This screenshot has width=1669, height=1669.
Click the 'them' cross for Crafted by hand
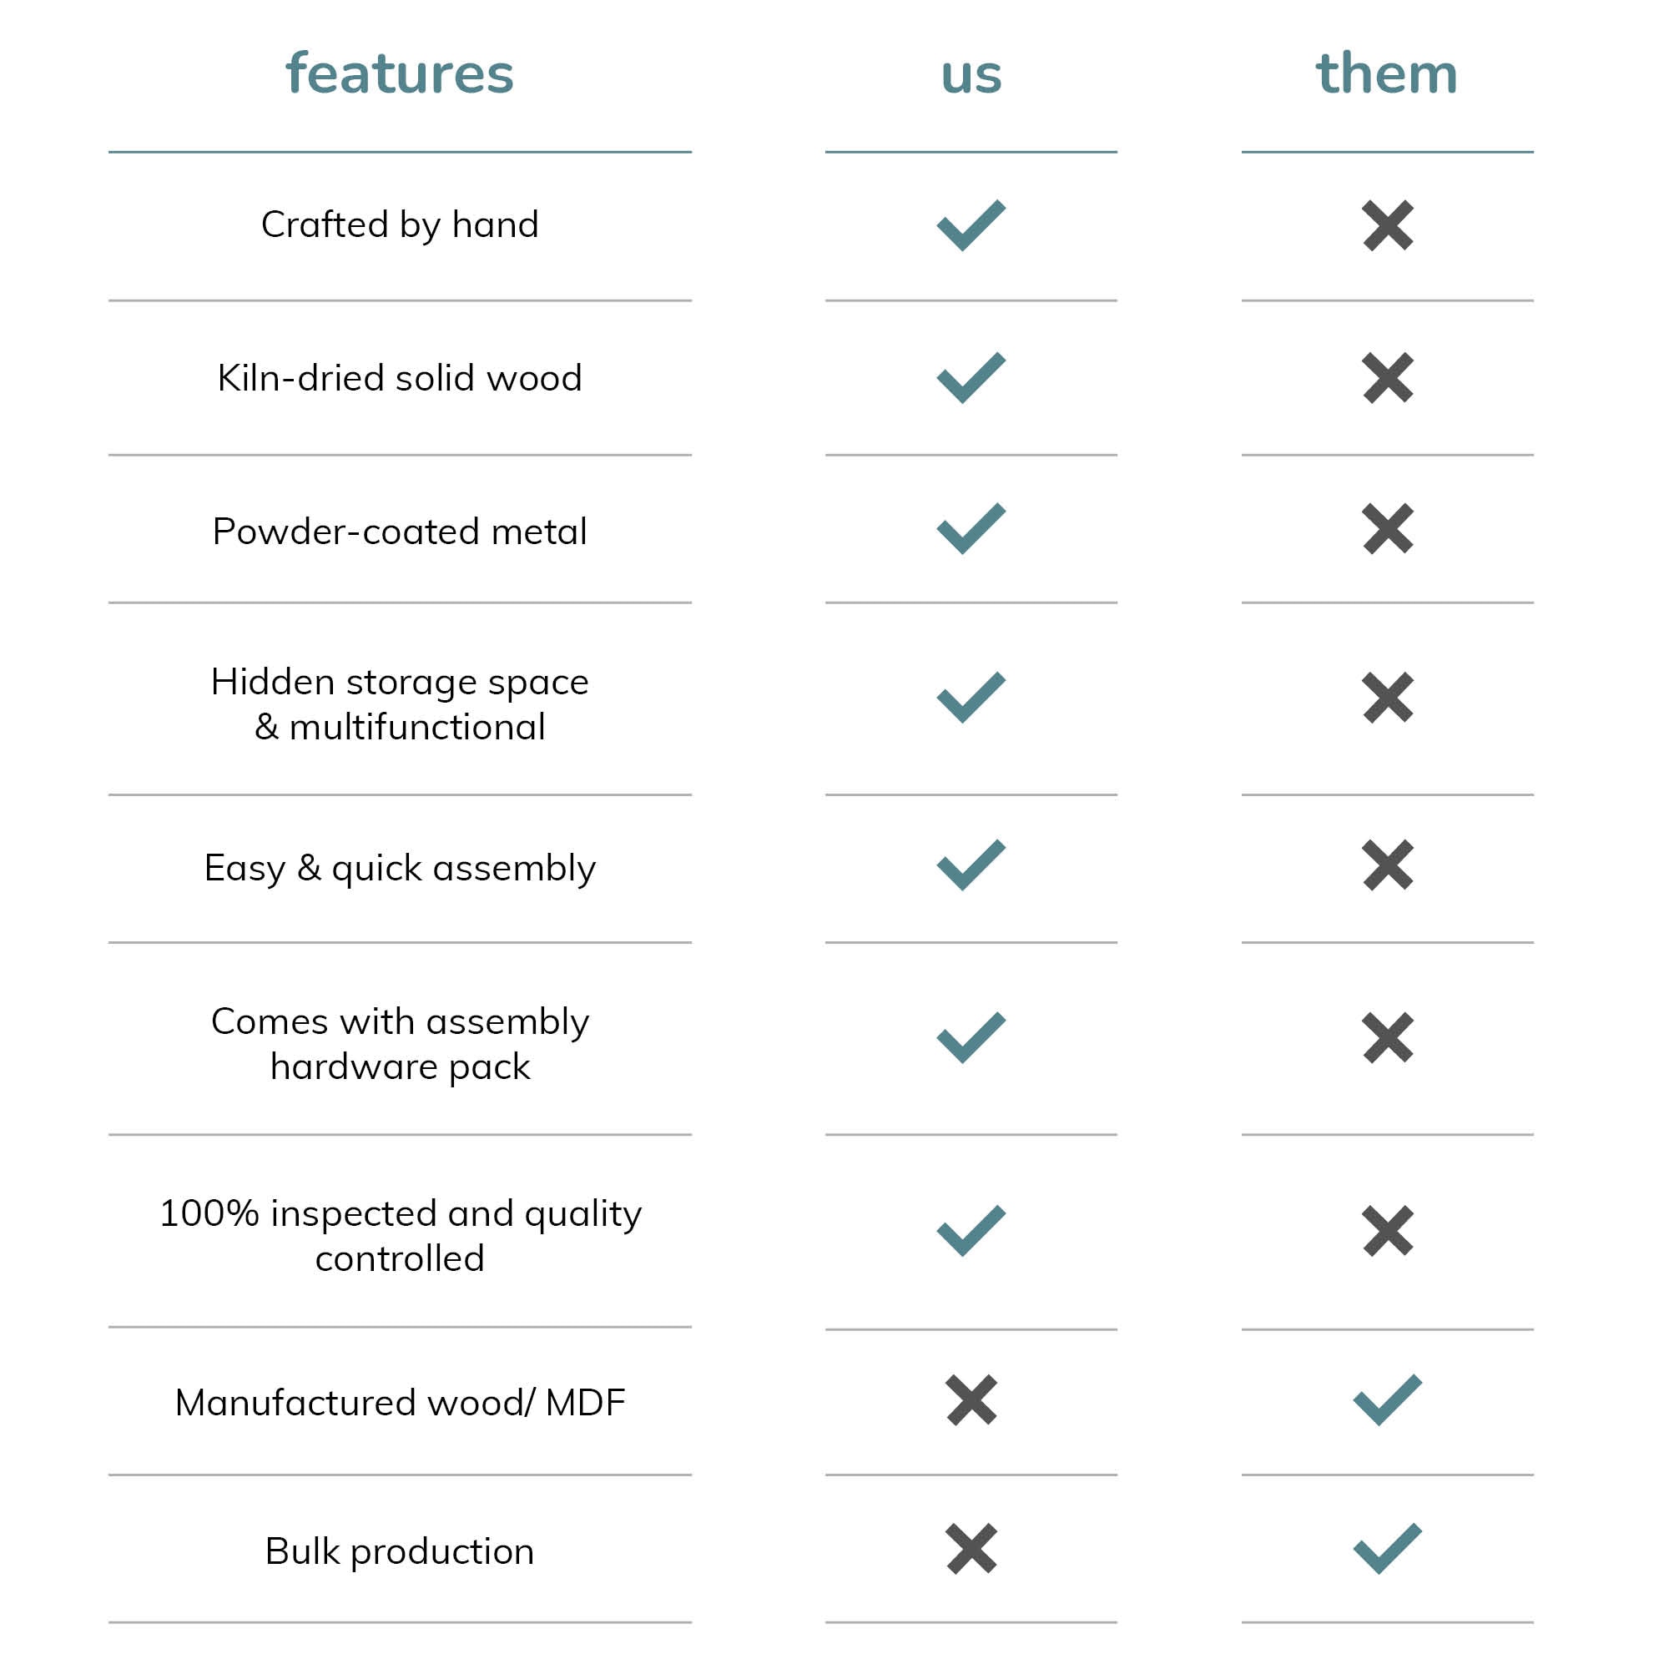coord(1388,225)
